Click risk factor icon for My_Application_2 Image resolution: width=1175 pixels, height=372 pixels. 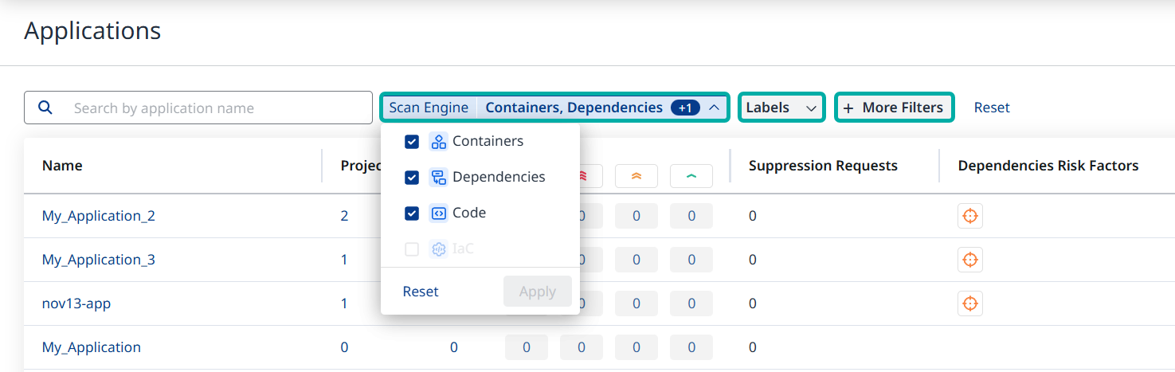[x=969, y=216]
